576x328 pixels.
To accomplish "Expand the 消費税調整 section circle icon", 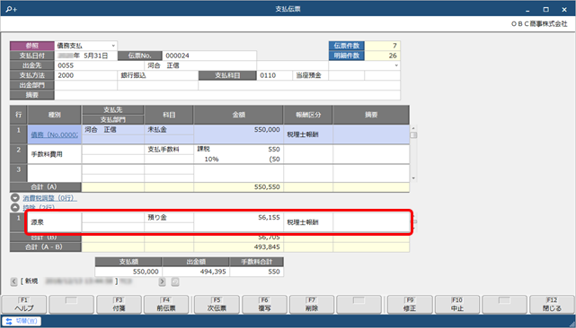I will [15, 198].
